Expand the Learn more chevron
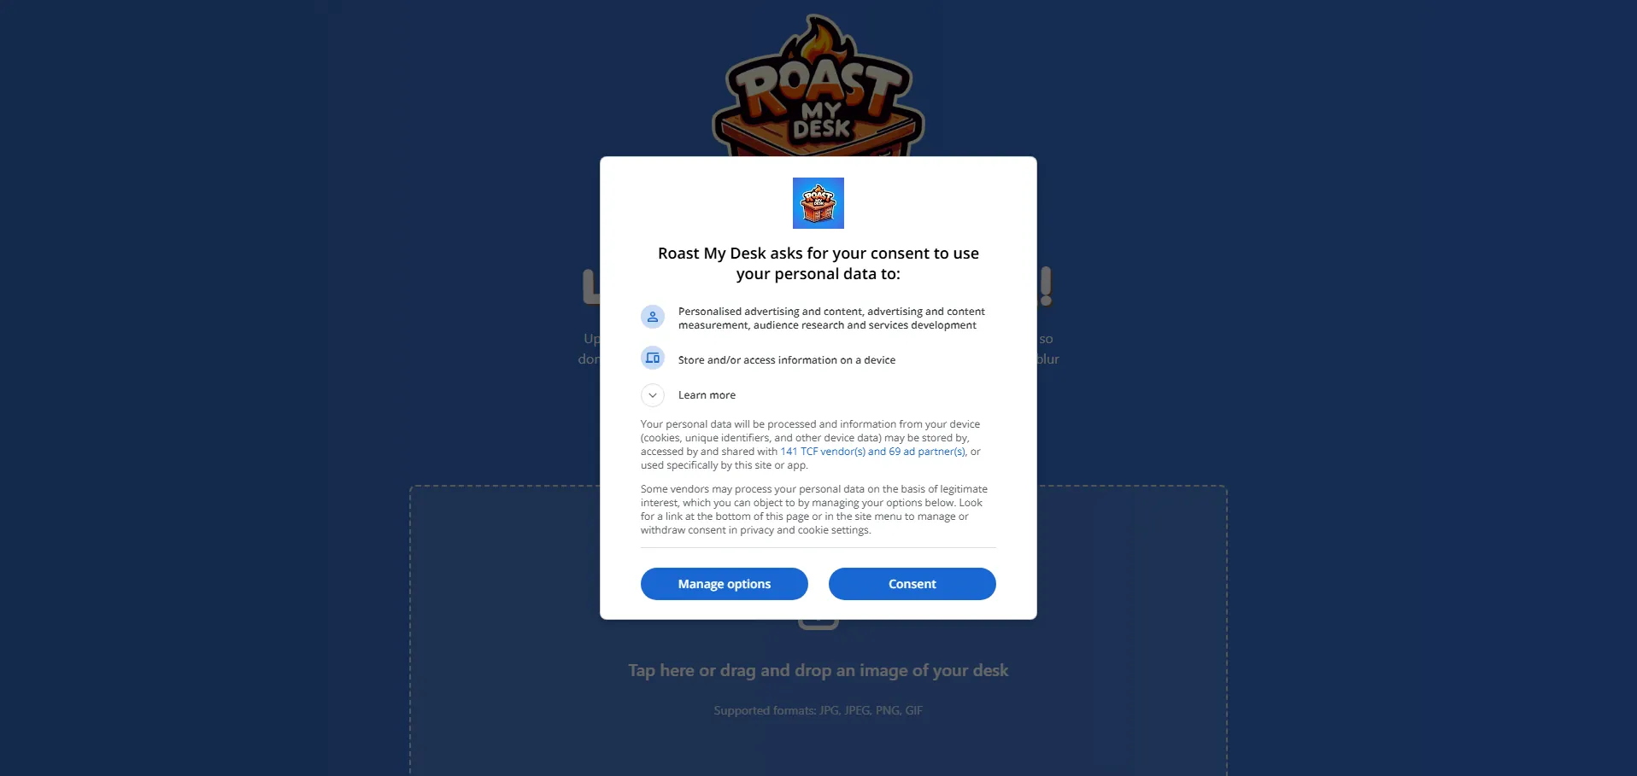Image resolution: width=1637 pixels, height=776 pixels. (653, 395)
